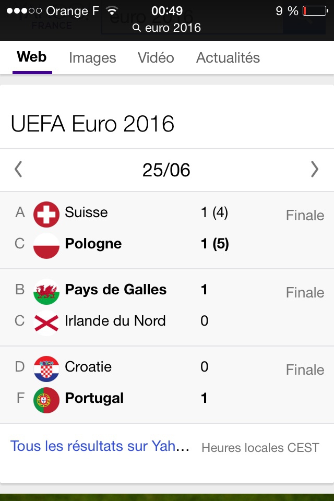Tap the Wales dragon flag icon

point(46,291)
